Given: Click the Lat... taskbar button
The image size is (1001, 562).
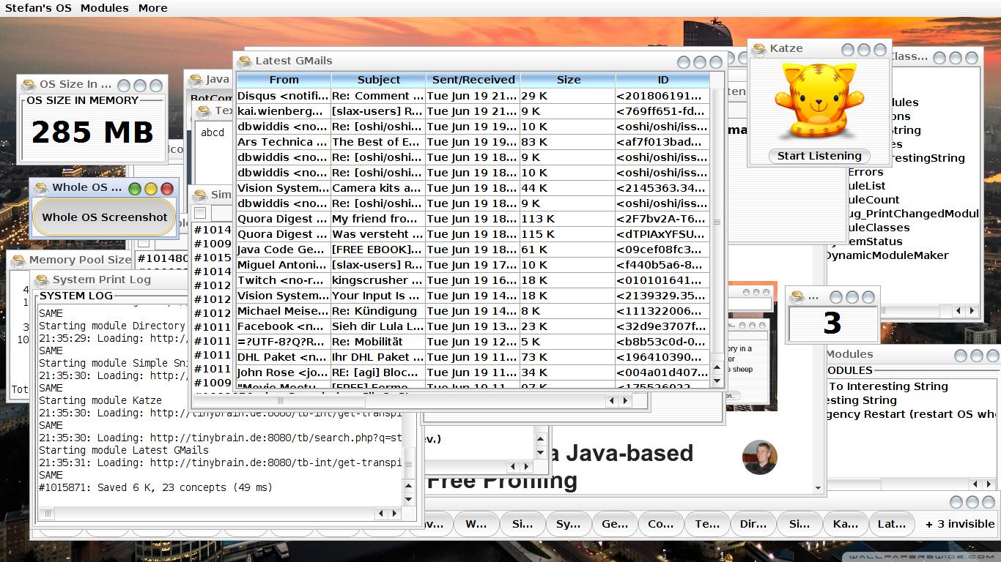Looking at the screenshot, I should coord(891,524).
